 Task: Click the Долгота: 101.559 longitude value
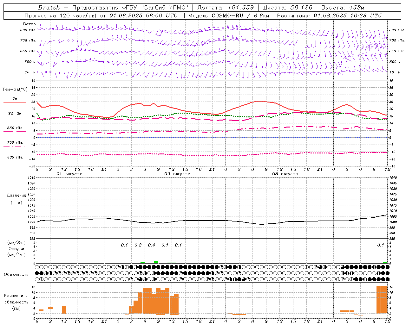(x=226, y=8)
